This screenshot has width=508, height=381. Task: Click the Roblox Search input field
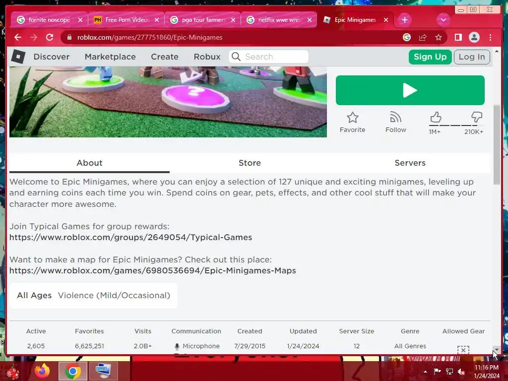[268, 57]
